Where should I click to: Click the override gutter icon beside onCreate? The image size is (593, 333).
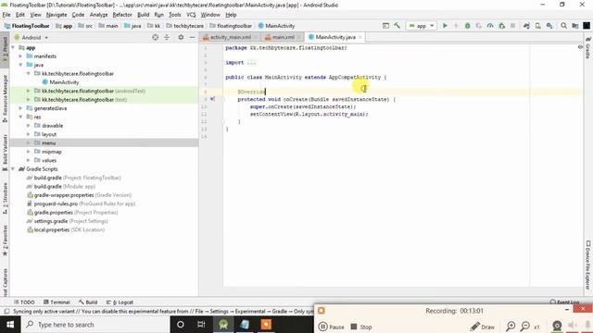click(x=212, y=99)
